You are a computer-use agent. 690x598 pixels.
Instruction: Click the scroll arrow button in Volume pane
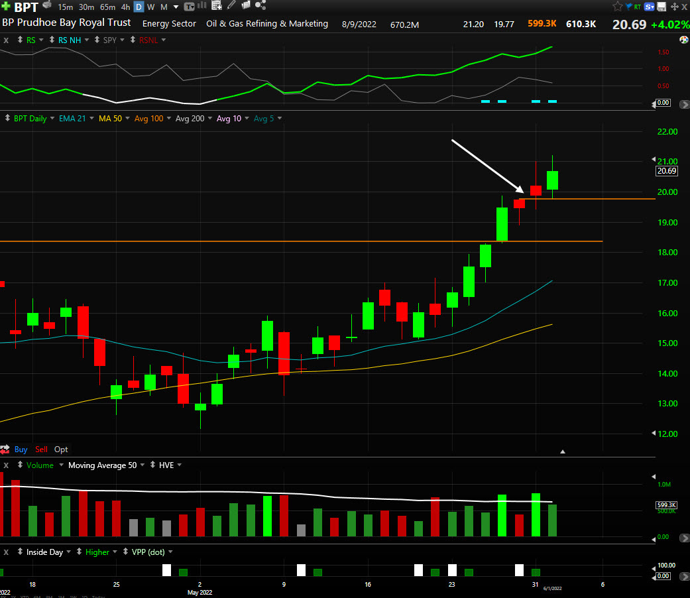[684, 538]
